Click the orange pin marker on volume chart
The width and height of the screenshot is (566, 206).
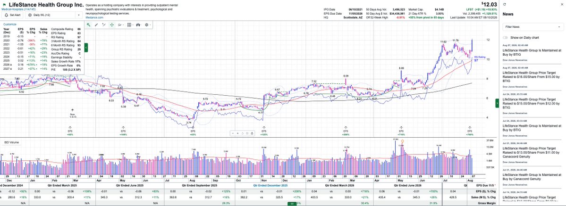(403, 141)
